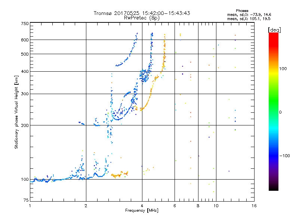
Task: Click the x-axis tick label '4'
Action: pyautogui.click(x=142, y=206)
